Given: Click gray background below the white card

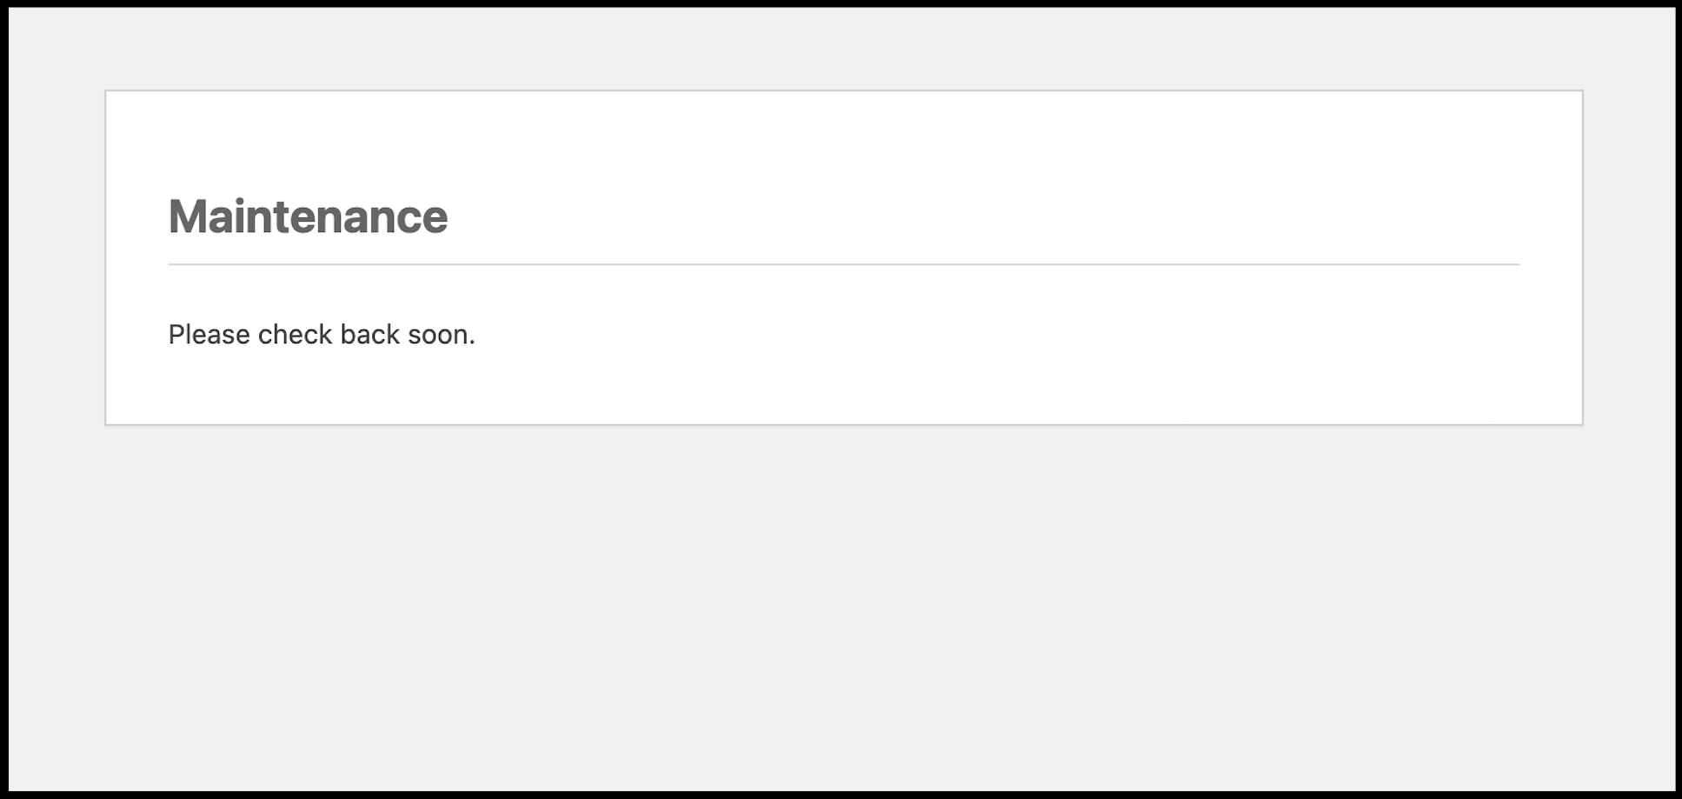Looking at the screenshot, I should click(843, 609).
